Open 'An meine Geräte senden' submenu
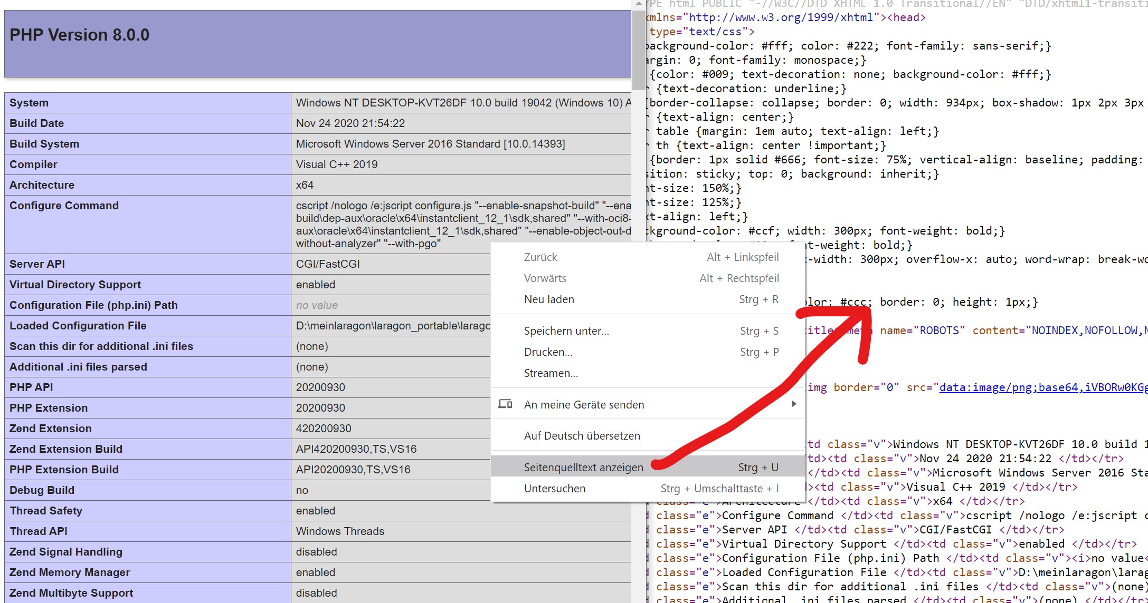This screenshot has height=603, width=1148. [x=648, y=404]
